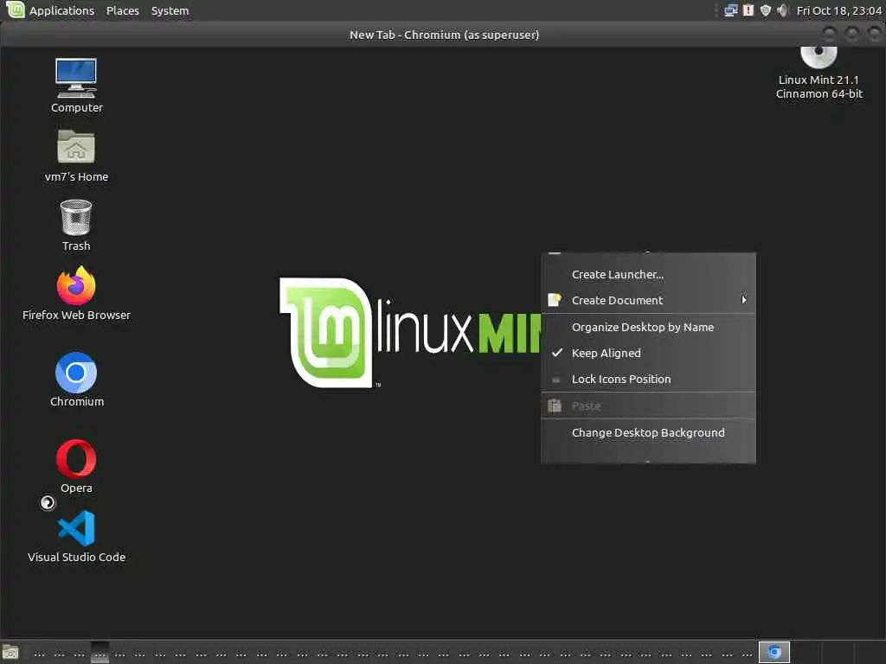Open the Places menu
The image size is (886, 664).
[x=123, y=10]
